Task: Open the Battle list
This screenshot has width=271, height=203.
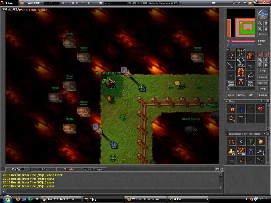Action: tap(241, 95)
